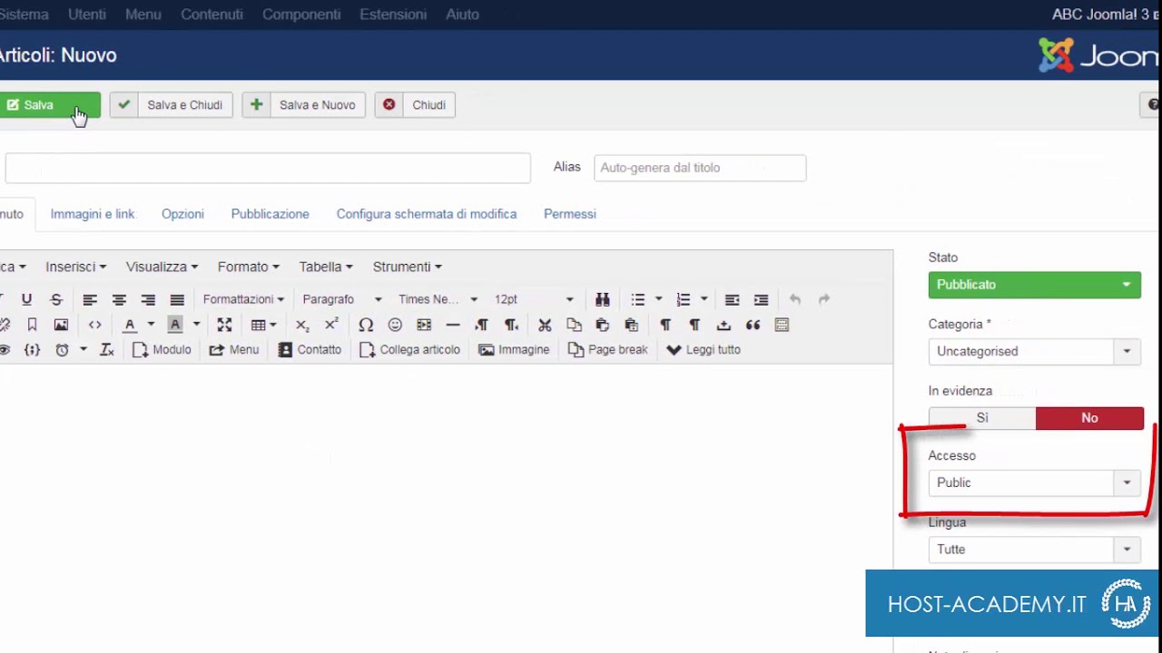The image size is (1162, 653).
Task: Click the article title input field
Action: click(268, 168)
